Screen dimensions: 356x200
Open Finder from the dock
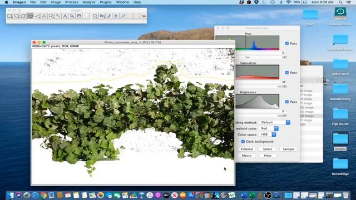[x=11, y=195]
